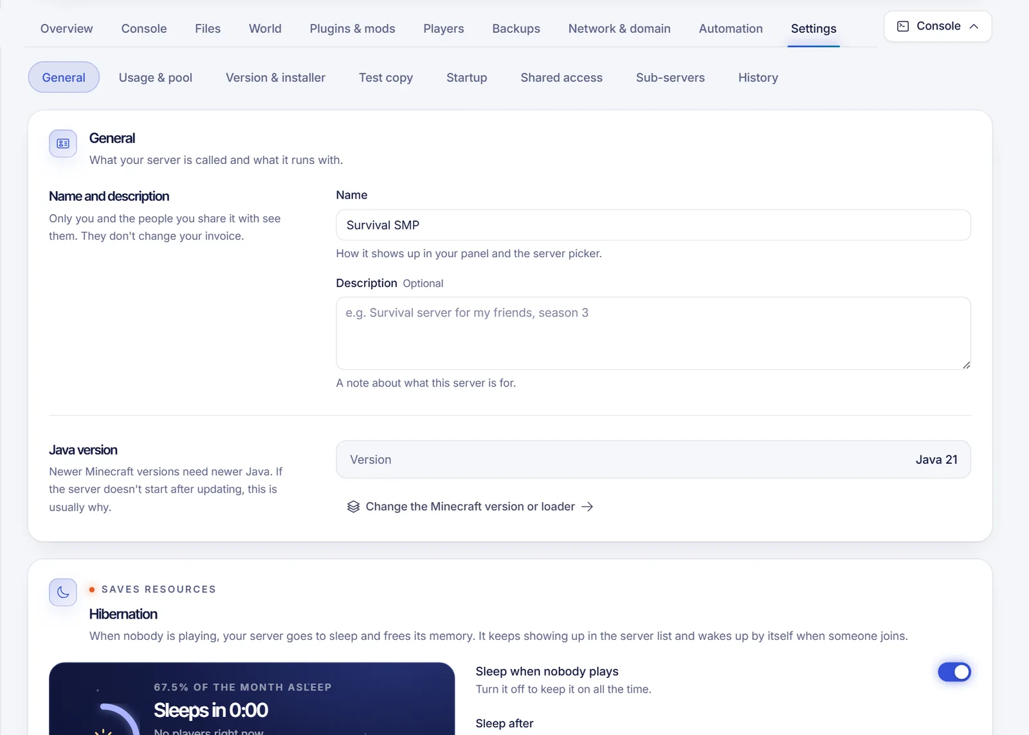Click the terminal icon on Console button

point(903,26)
